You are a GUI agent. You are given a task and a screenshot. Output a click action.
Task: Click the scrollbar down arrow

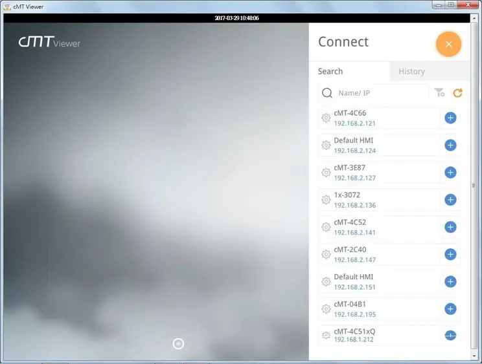(474, 356)
